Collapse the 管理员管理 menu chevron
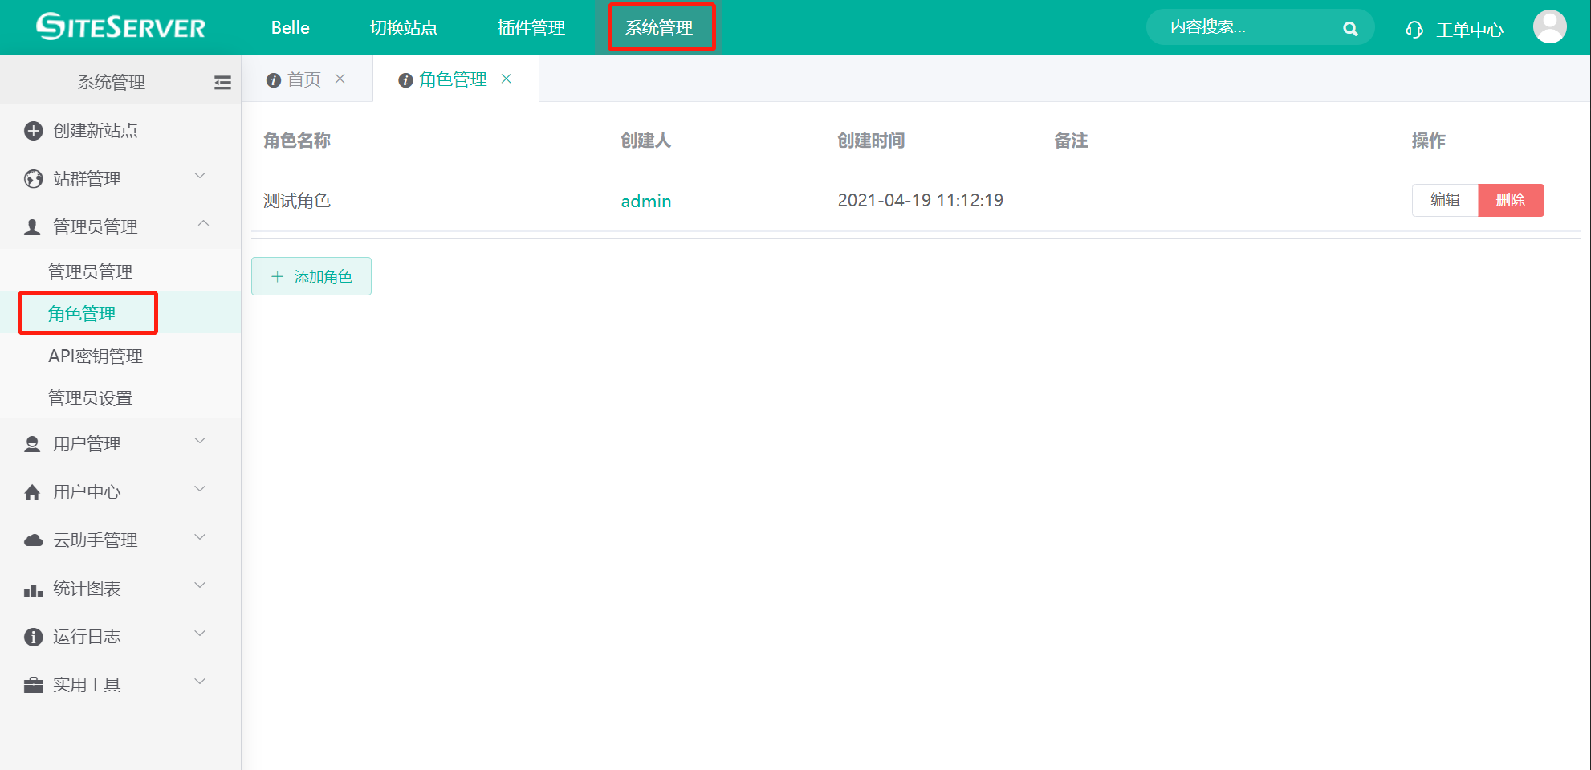 tap(203, 224)
